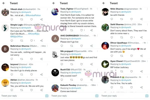Like Prasanth S's 'You're fine' reply
The width and height of the screenshot is (150, 100).
[131, 87]
